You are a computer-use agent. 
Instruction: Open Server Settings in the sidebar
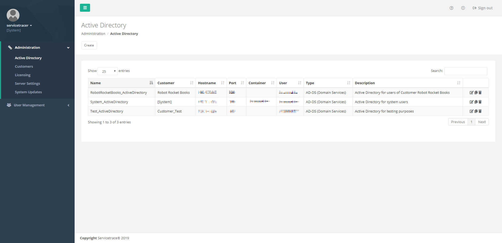click(x=27, y=83)
